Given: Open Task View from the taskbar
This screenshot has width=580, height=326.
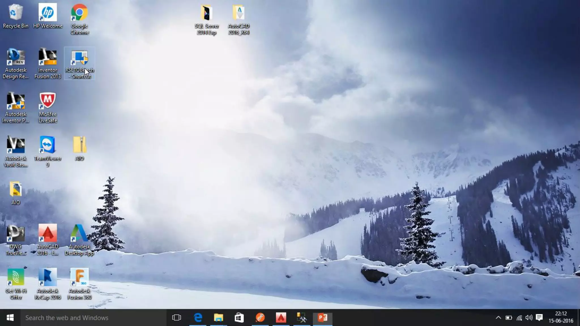Looking at the screenshot, I should tap(176, 318).
